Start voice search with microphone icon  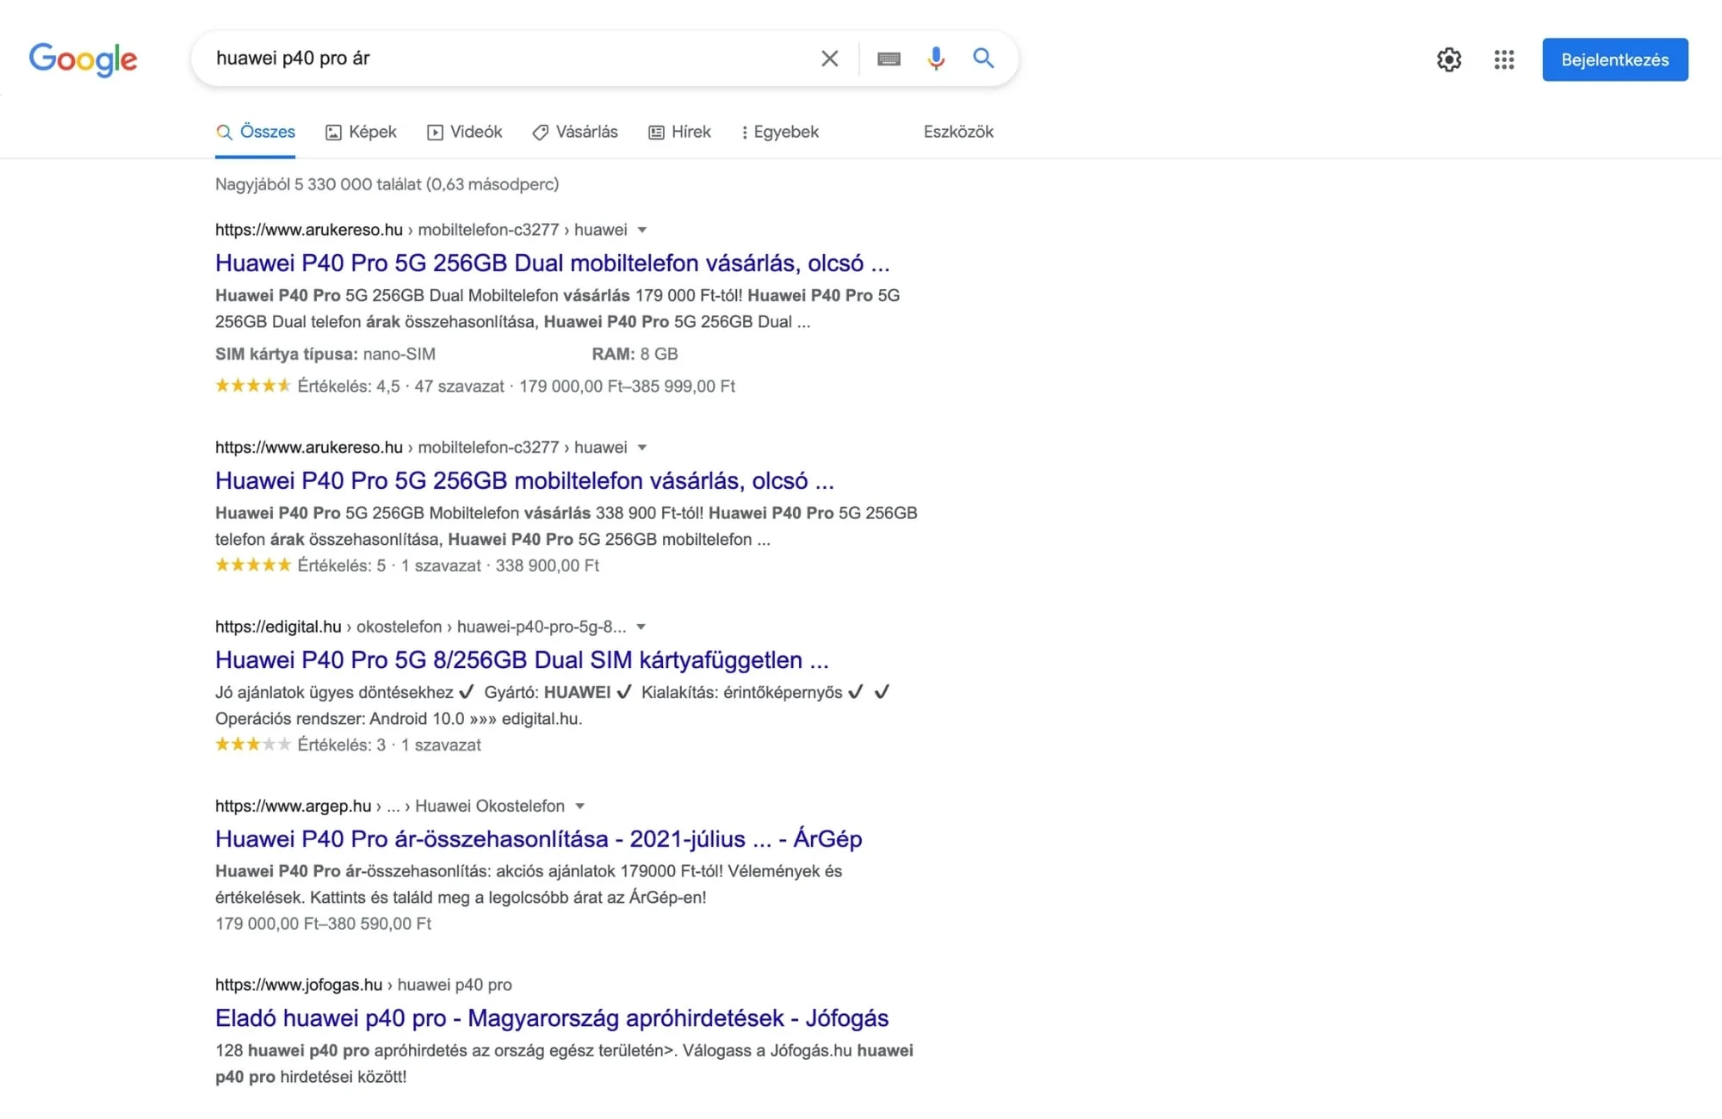936,59
